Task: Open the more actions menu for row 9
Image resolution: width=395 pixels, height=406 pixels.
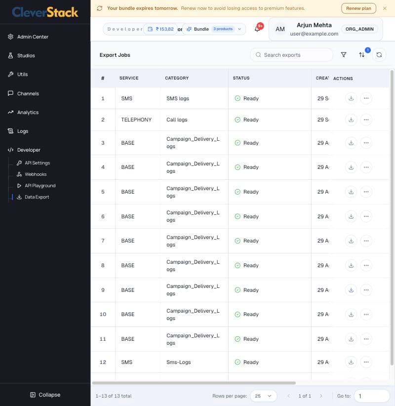Action: (x=366, y=290)
